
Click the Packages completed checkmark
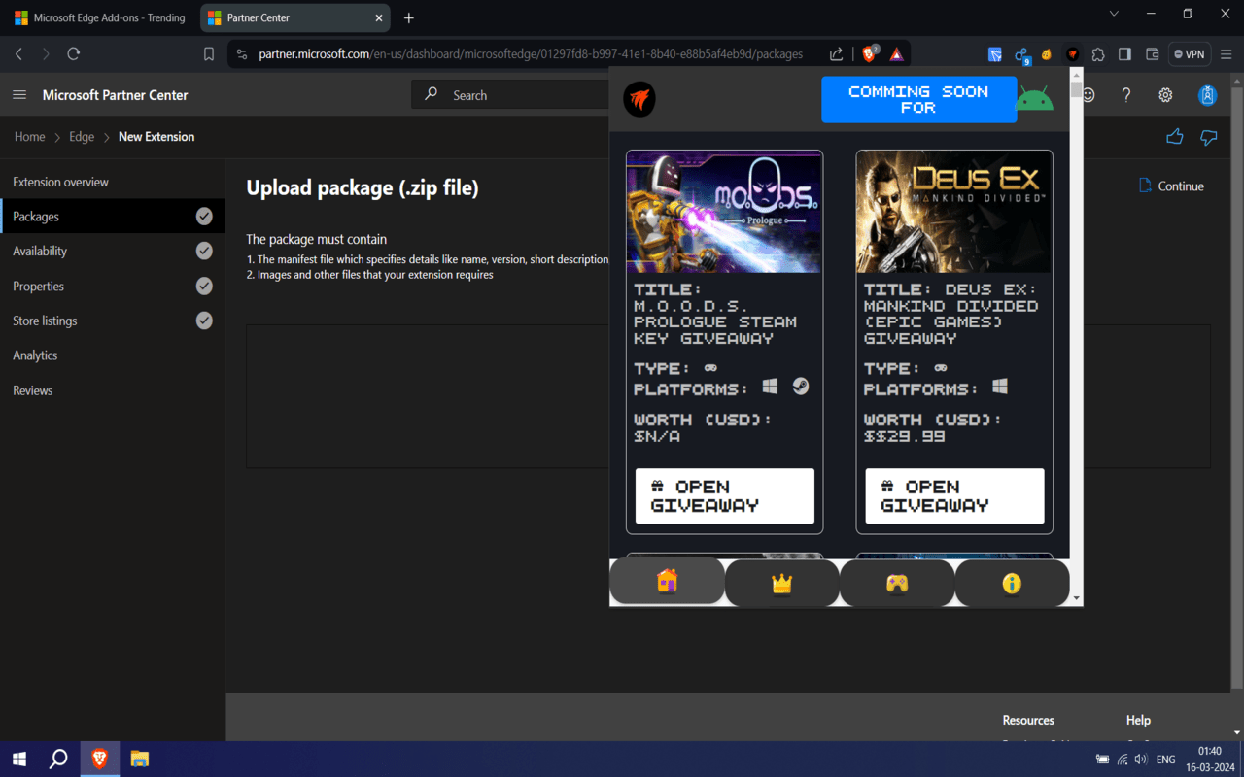[x=204, y=216]
